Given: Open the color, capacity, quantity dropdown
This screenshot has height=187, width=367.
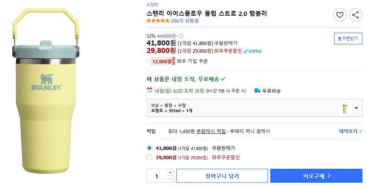Looking at the screenshot, I should 254,108.
